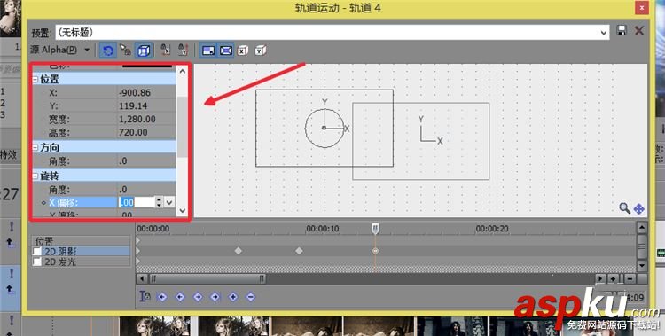Enable the 2D 发光 checkbox
Screen dimensions: 665x336
click(37, 262)
